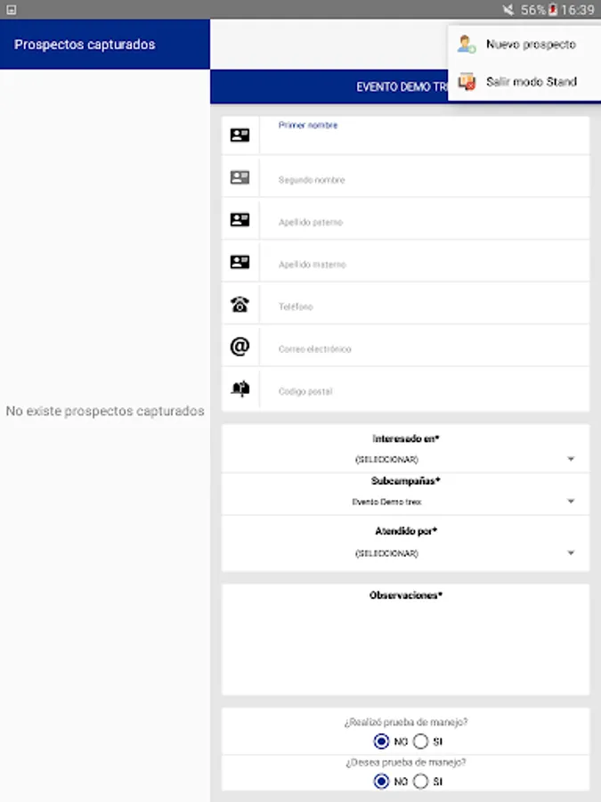Click the card icon next to Apellido materno
The height and width of the screenshot is (802, 601).
(240, 262)
